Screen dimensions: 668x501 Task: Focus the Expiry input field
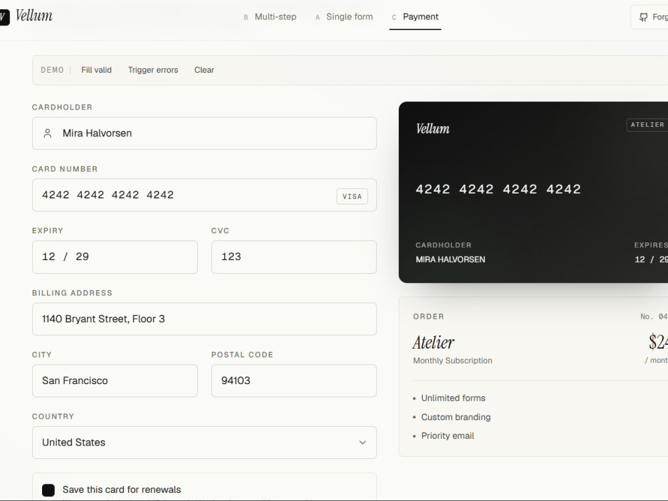pyautogui.click(x=115, y=257)
